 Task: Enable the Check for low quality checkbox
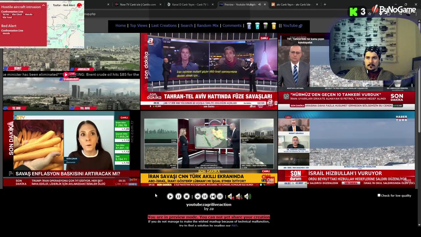(379, 196)
